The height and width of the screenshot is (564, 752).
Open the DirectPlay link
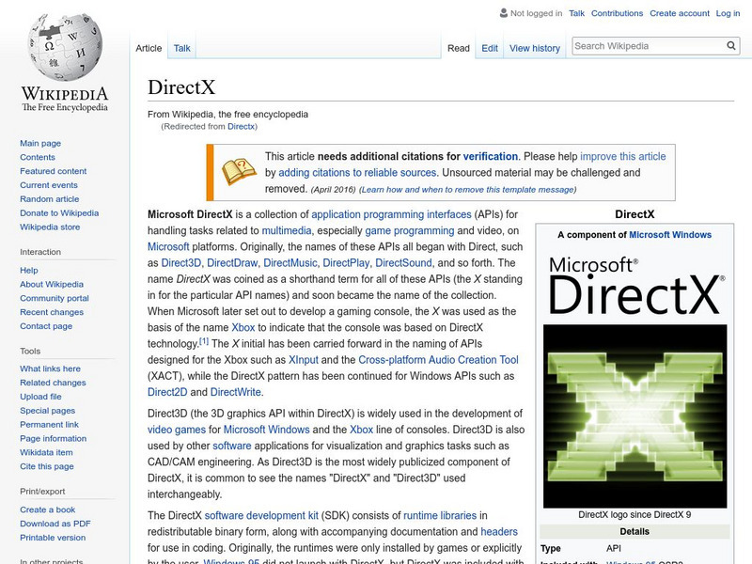coord(346,263)
